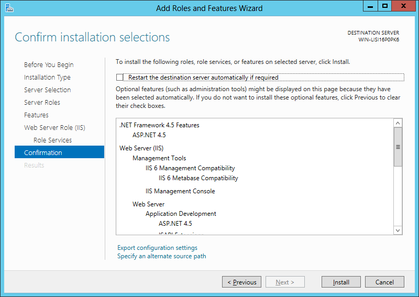Select ASP.NET 4.5 under .NET Framework
The image size is (419, 297).
point(149,135)
